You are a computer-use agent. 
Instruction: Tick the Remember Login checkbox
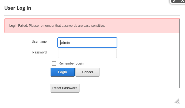[54, 63]
